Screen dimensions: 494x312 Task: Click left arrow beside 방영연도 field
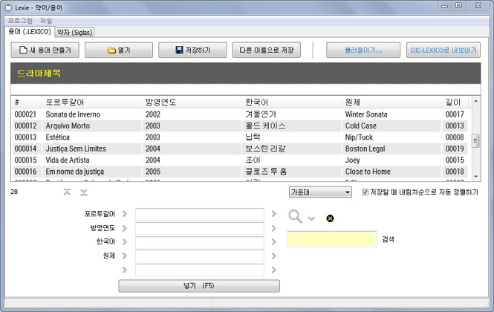[x=125, y=228]
